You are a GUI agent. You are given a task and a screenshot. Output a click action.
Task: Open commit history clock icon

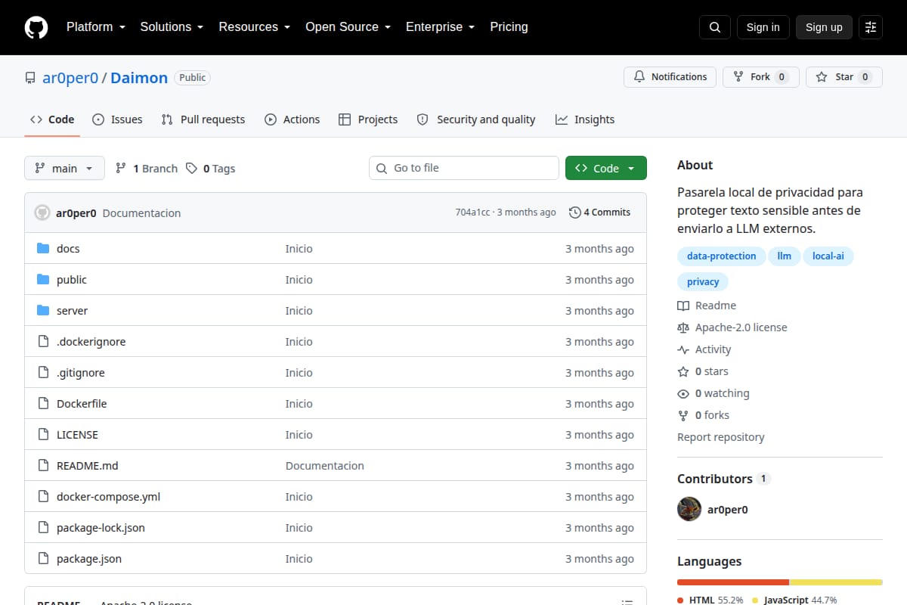(x=575, y=213)
